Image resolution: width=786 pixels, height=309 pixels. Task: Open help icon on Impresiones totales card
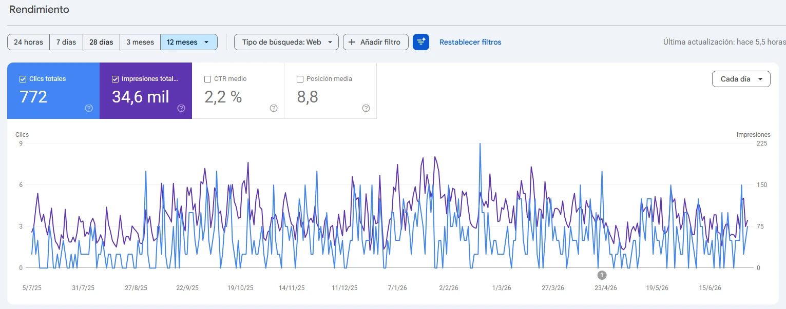(181, 108)
